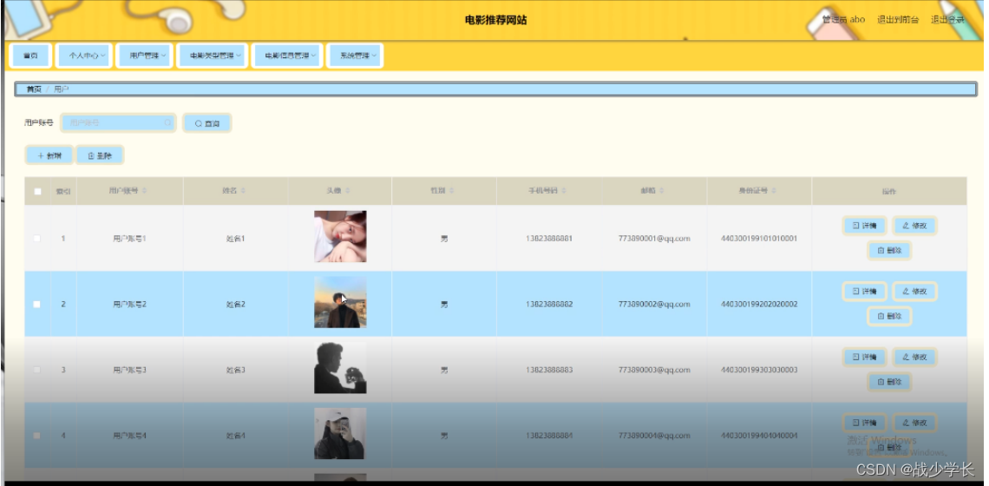Expand the 电影类型管理 dropdown menu
The image size is (989, 486).
(x=212, y=56)
